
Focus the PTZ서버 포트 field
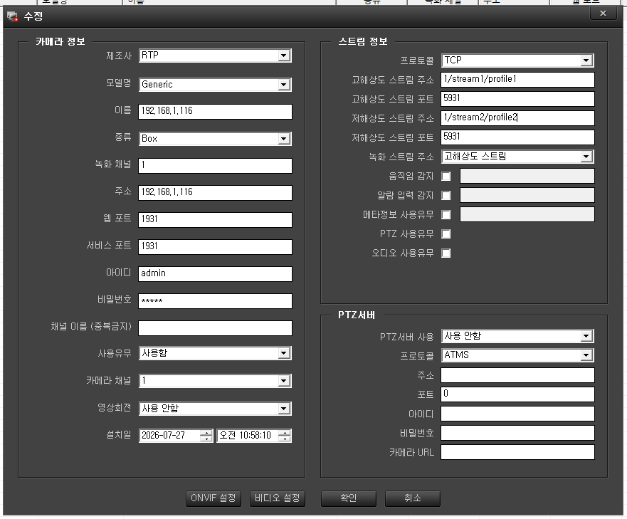click(x=517, y=394)
